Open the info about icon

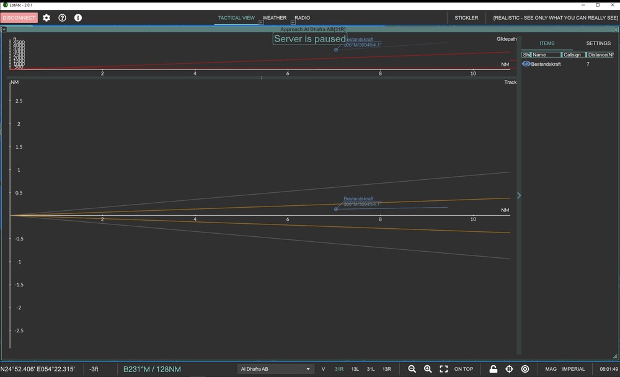(x=78, y=18)
